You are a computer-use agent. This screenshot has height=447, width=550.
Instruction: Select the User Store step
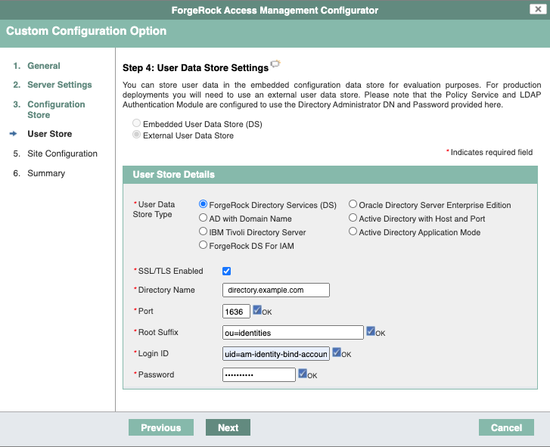tap(49, 134)
